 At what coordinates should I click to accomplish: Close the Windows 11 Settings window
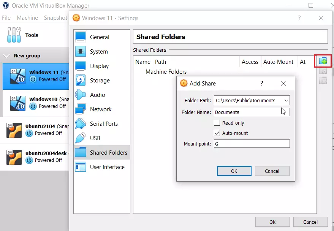pyautogui.click(x=321, y=18)
